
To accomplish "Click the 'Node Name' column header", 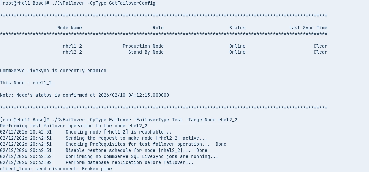I will pyautogui.click(x=69, y=28).
